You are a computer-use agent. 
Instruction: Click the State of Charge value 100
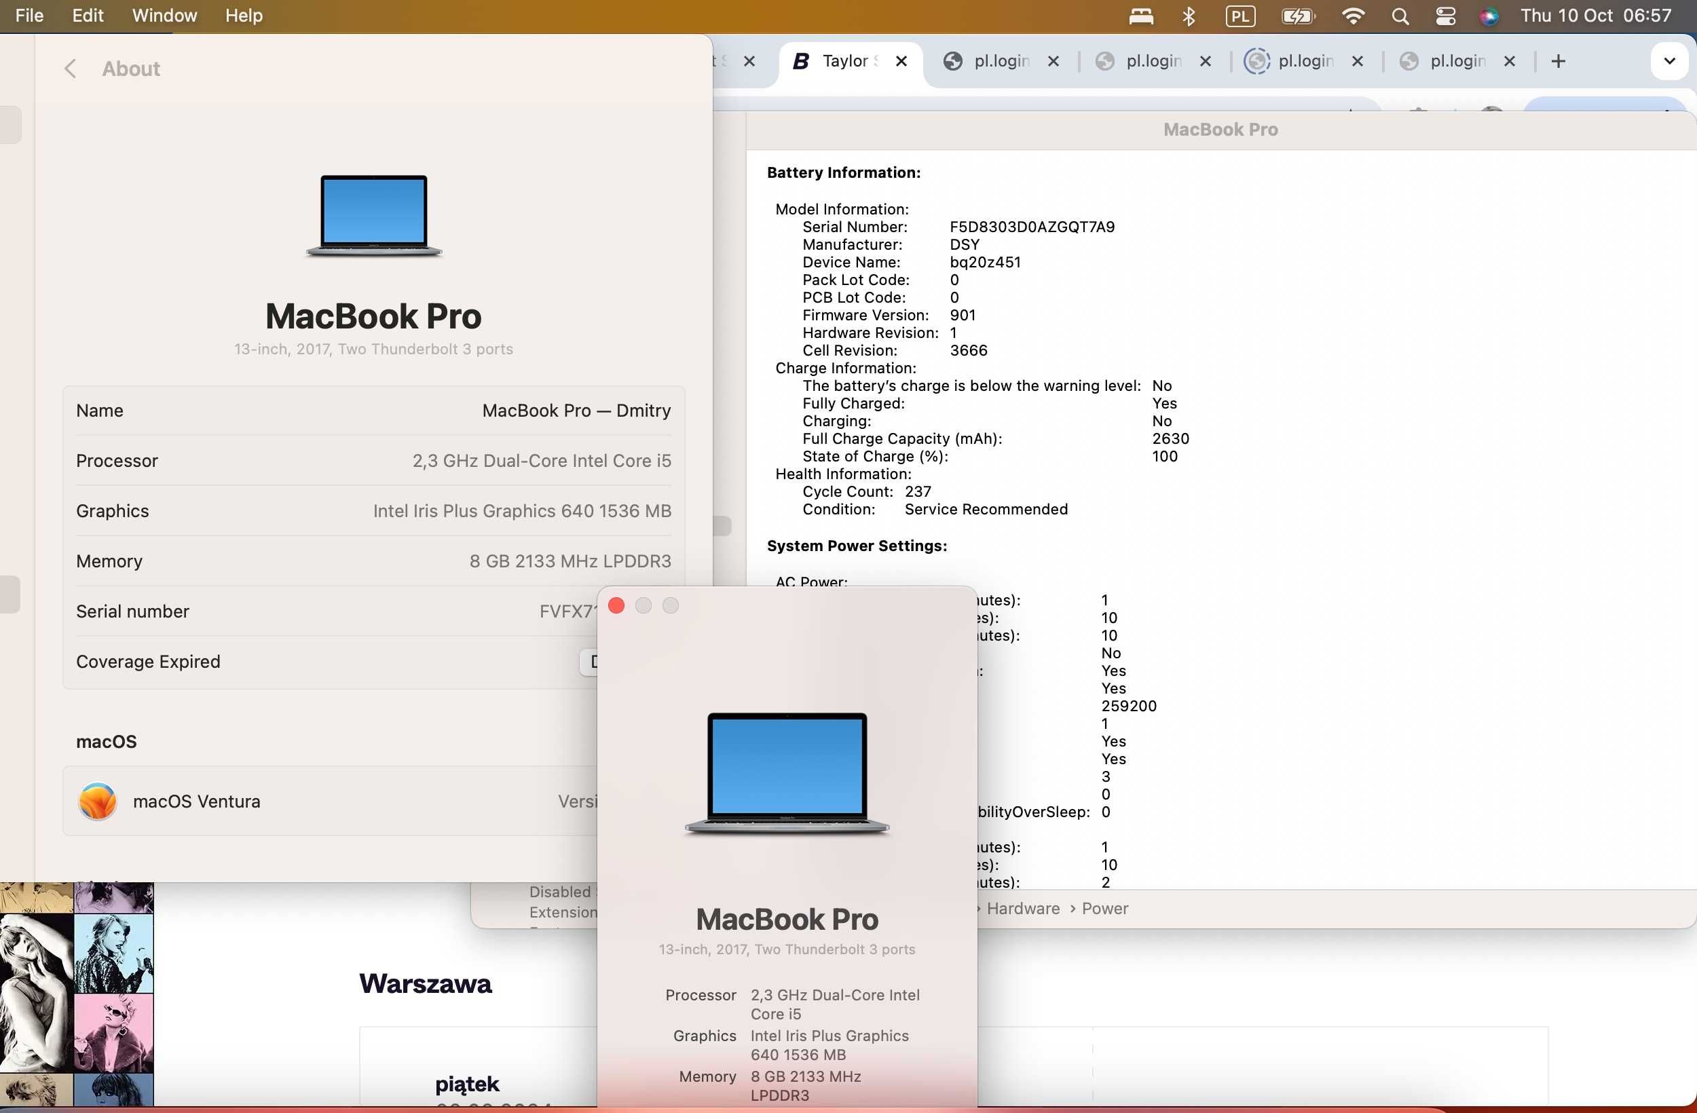1165,456
